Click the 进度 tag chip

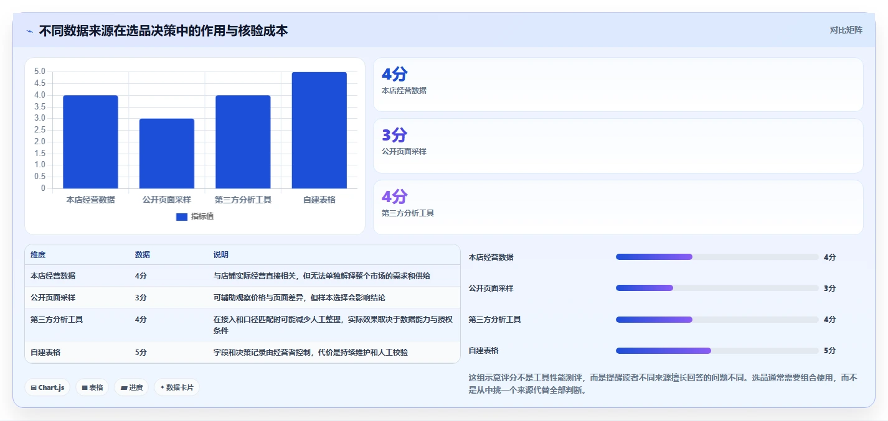pos(131,387)
